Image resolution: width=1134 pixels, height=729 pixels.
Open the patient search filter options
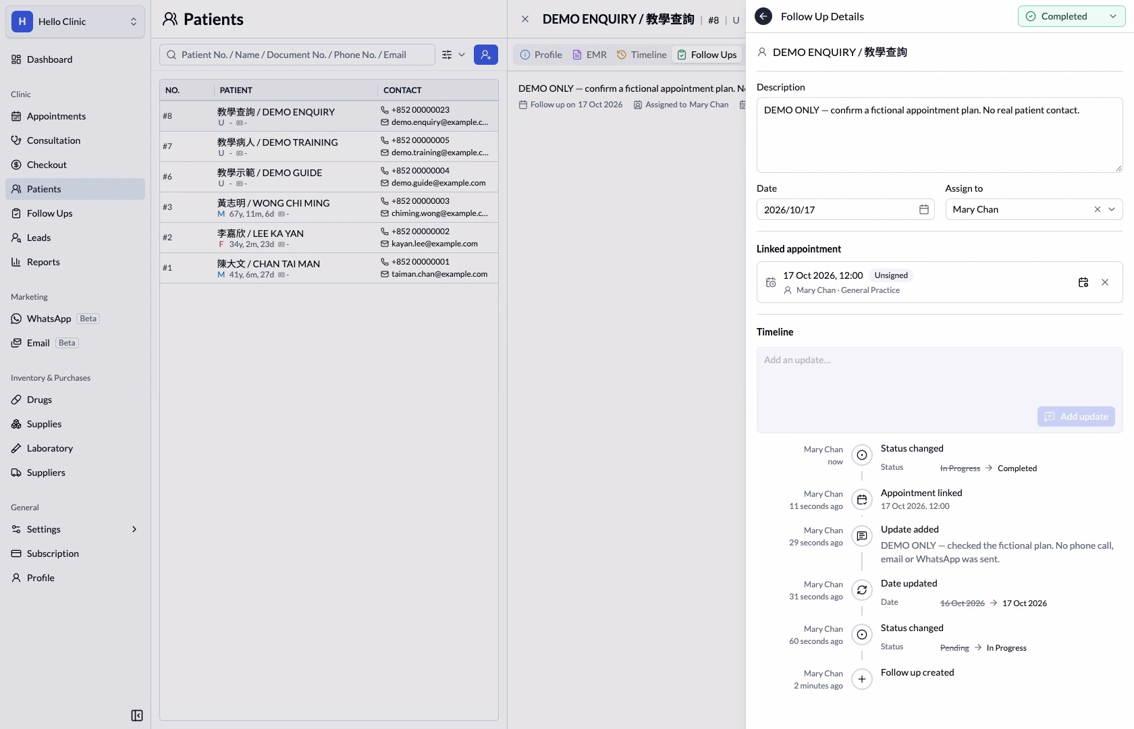[453, 55]
